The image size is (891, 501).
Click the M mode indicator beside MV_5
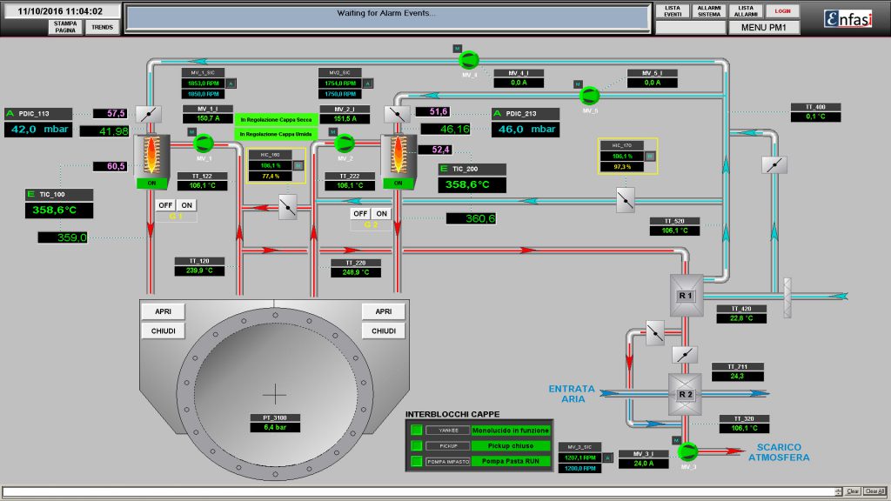(x=578, y=84)
